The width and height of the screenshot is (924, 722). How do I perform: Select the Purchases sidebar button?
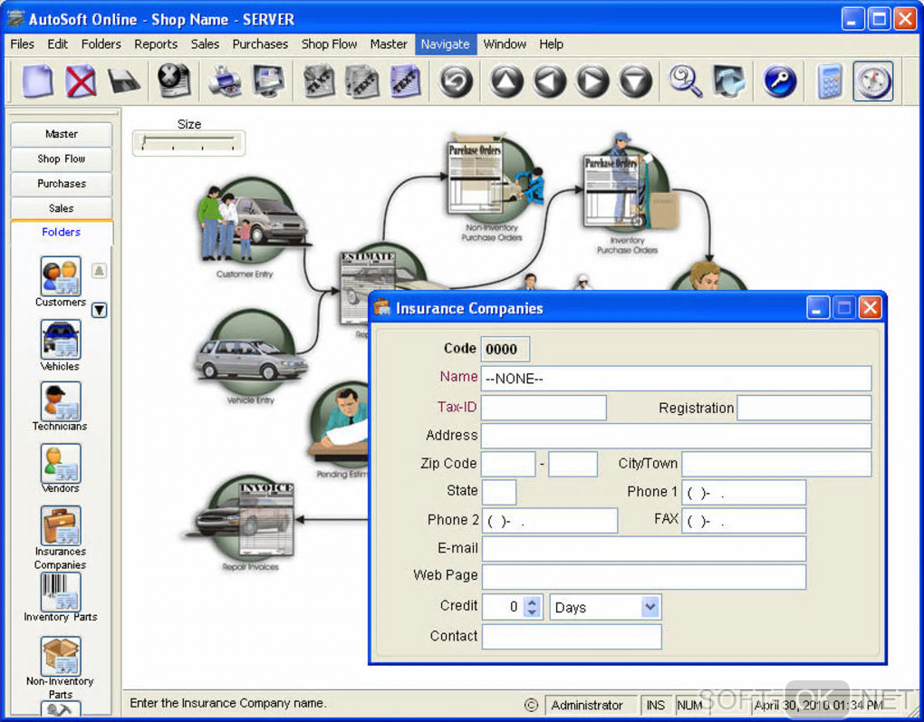62,184
